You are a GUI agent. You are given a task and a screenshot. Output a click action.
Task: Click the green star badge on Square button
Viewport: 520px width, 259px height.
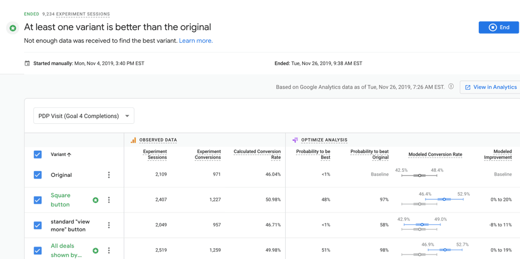click(x=95, y=200)
